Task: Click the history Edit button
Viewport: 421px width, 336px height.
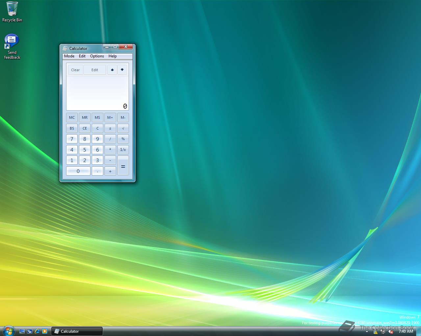Action: pos(95,70)
